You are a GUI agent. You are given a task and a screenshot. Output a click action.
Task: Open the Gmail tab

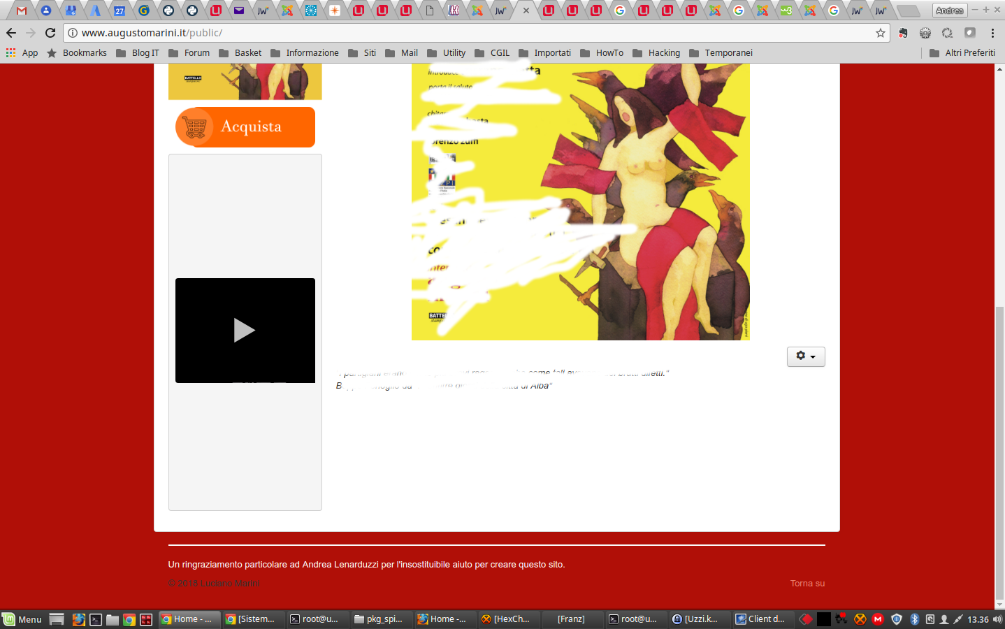(22, 10)
